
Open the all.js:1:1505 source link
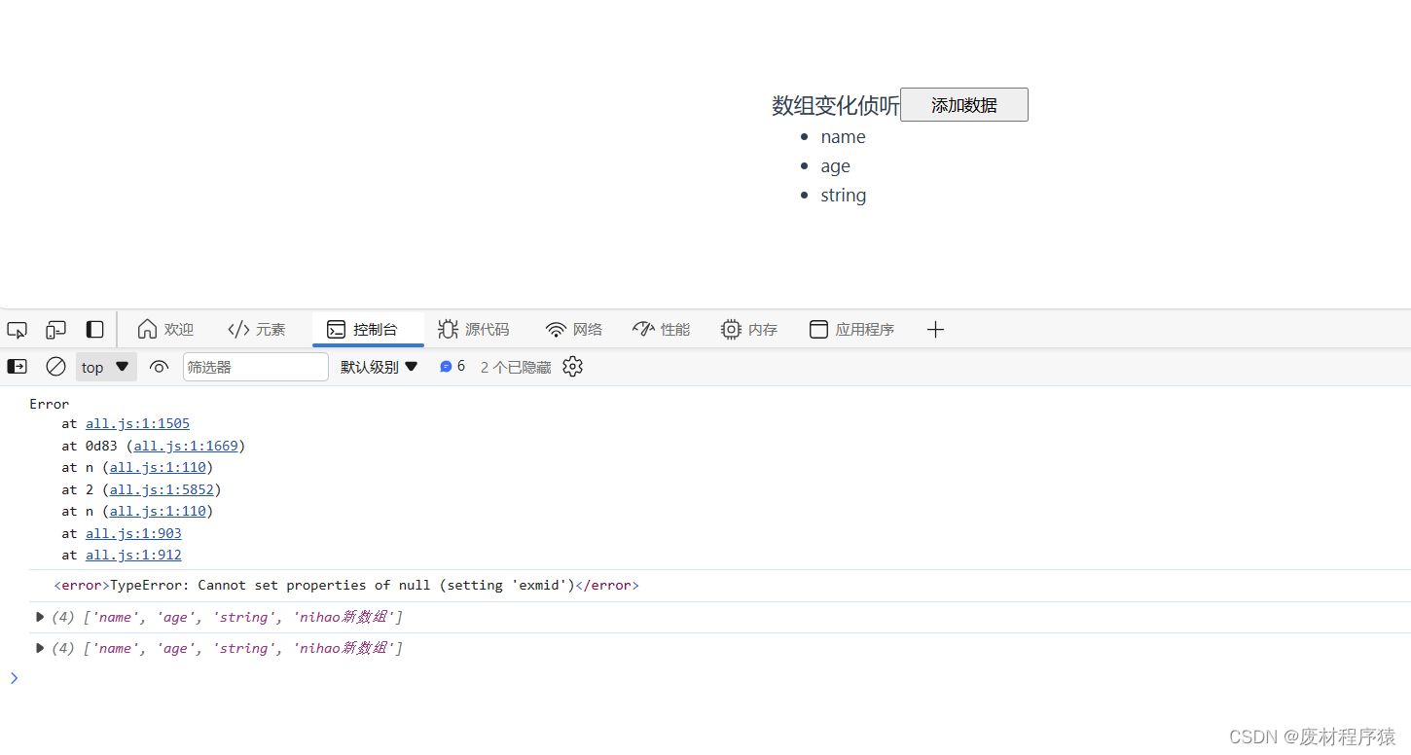click(137, 423)
